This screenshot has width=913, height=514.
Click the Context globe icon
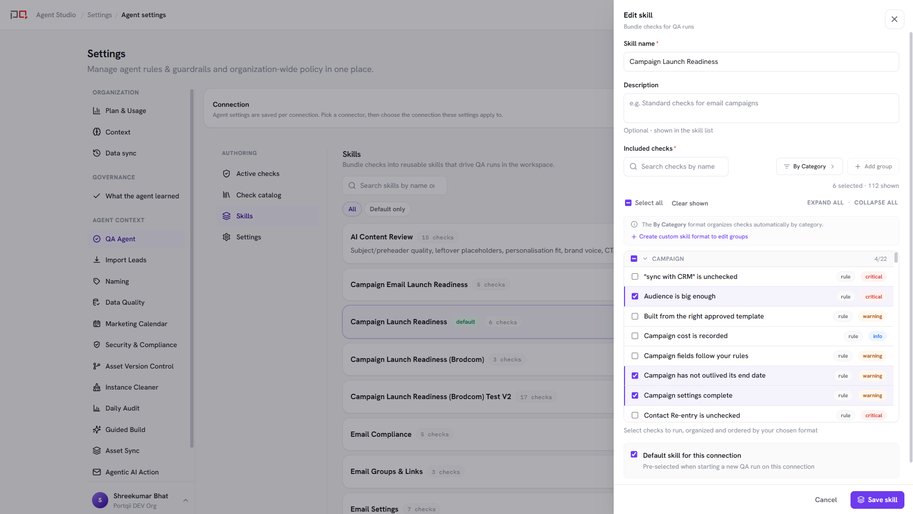[97, 132]
